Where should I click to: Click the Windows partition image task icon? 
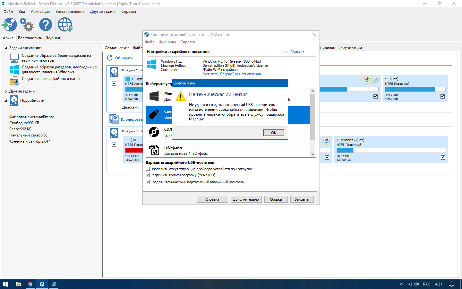tap(14, 69)
